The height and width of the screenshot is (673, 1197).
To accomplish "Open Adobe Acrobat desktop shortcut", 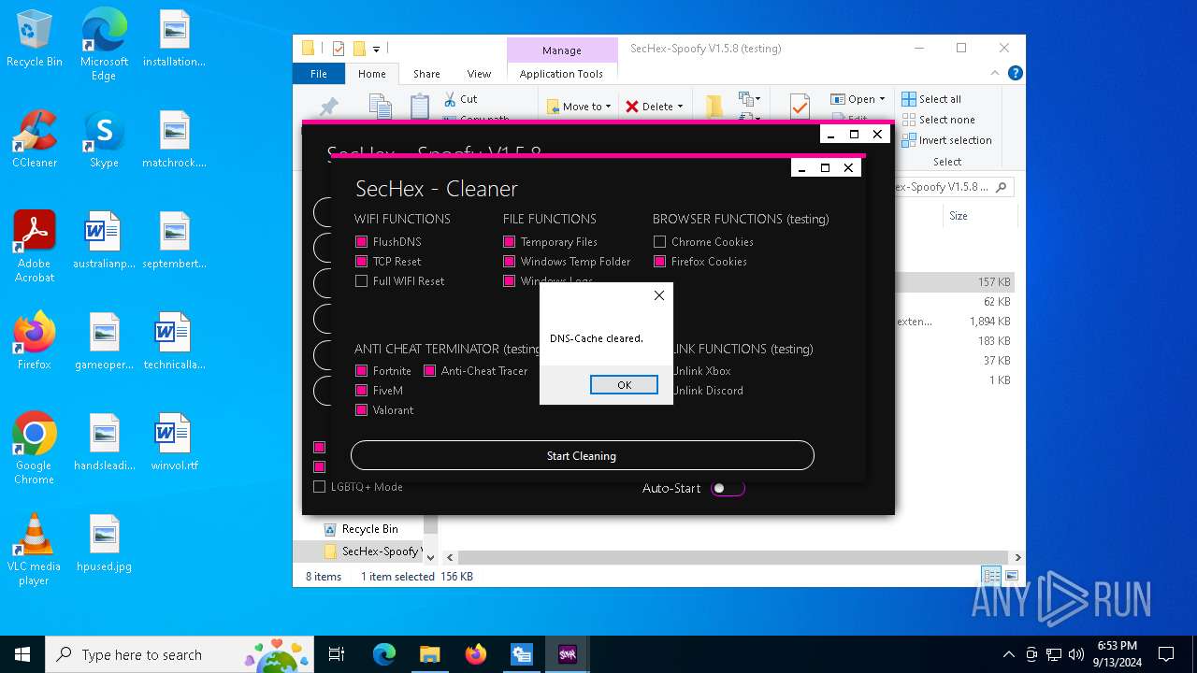I will [x=35, y=247].
